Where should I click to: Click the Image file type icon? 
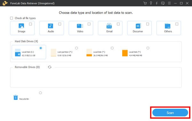(21, 26)
